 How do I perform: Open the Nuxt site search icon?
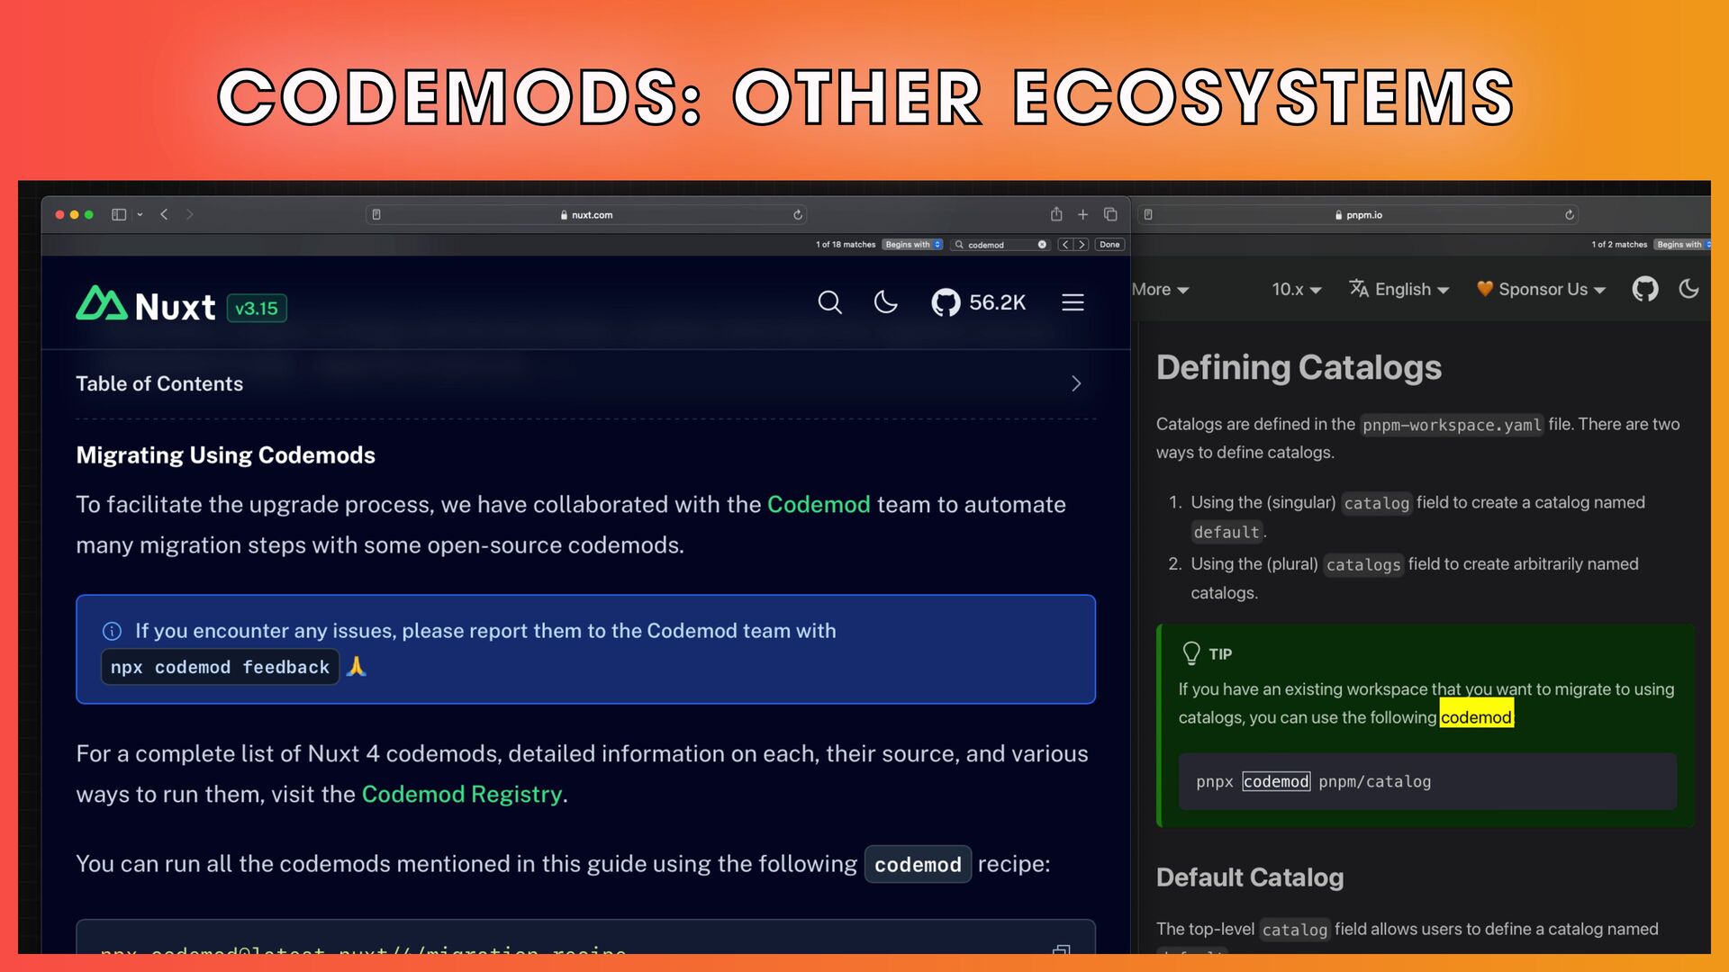click(829, 302)
